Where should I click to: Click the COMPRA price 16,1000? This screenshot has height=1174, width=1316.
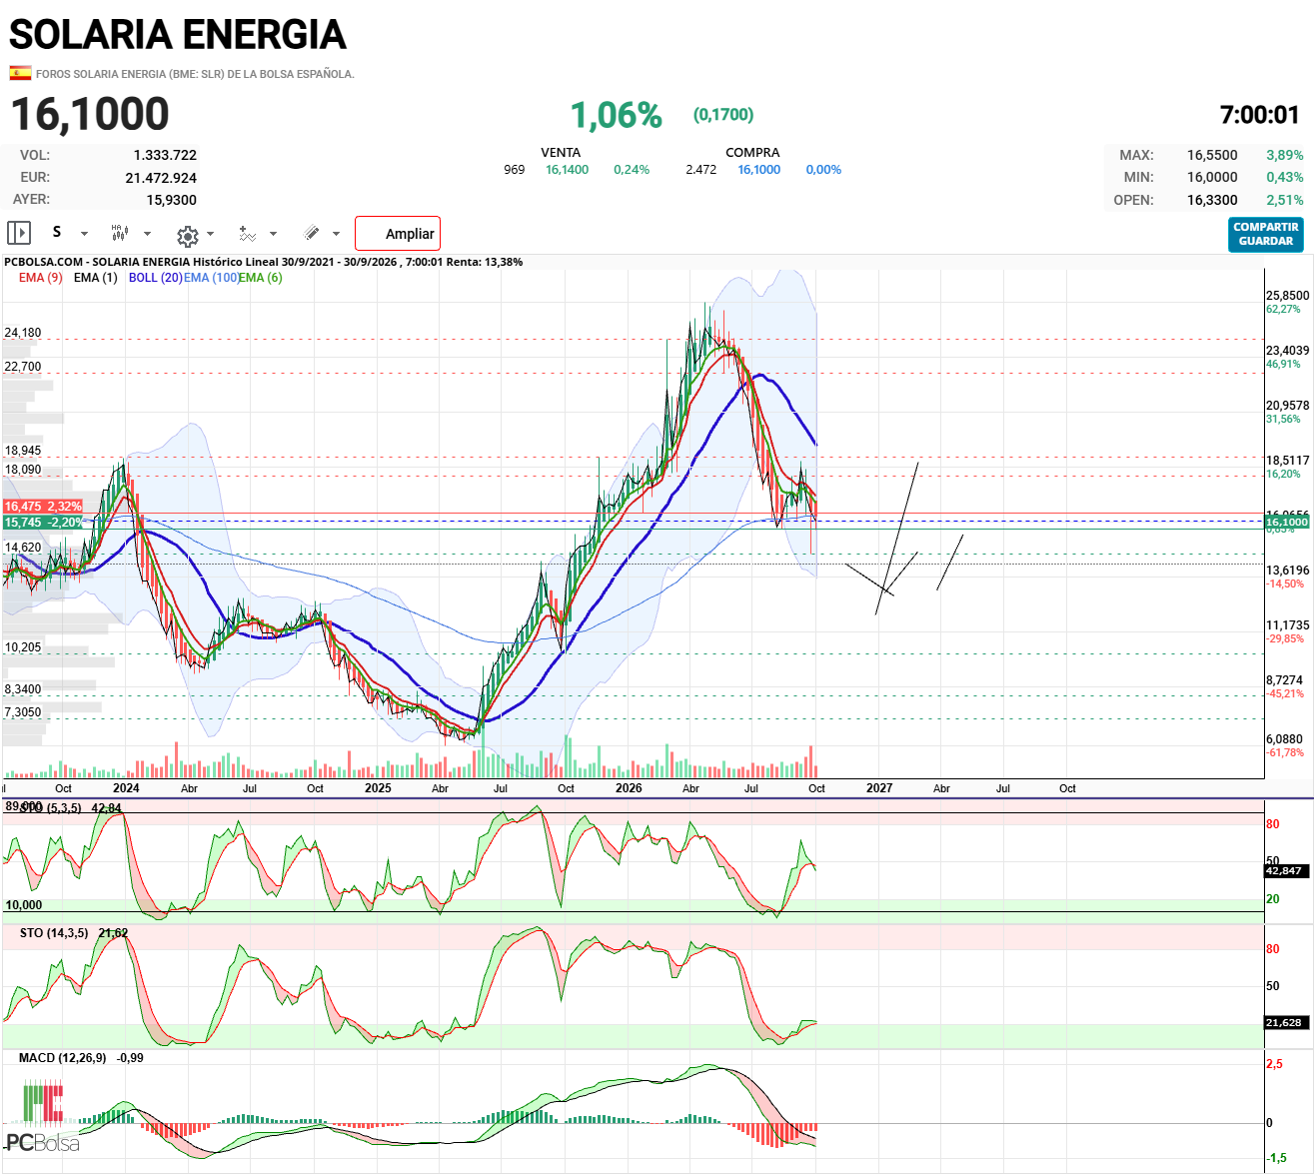pos(759,170)
